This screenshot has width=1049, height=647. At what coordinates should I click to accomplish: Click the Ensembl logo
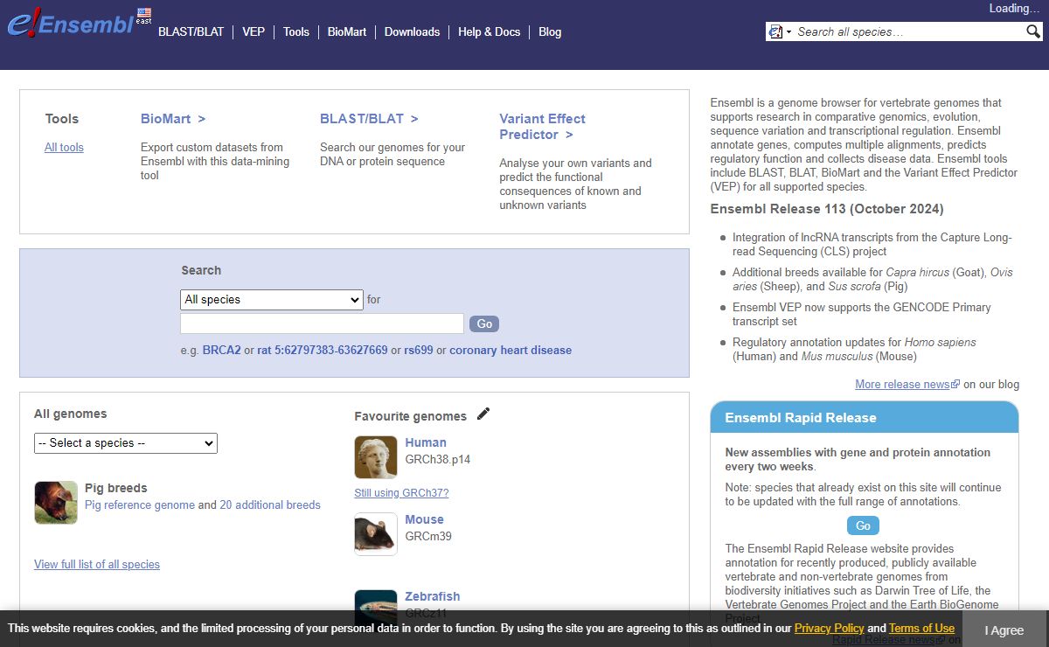[x=70, y=23]
